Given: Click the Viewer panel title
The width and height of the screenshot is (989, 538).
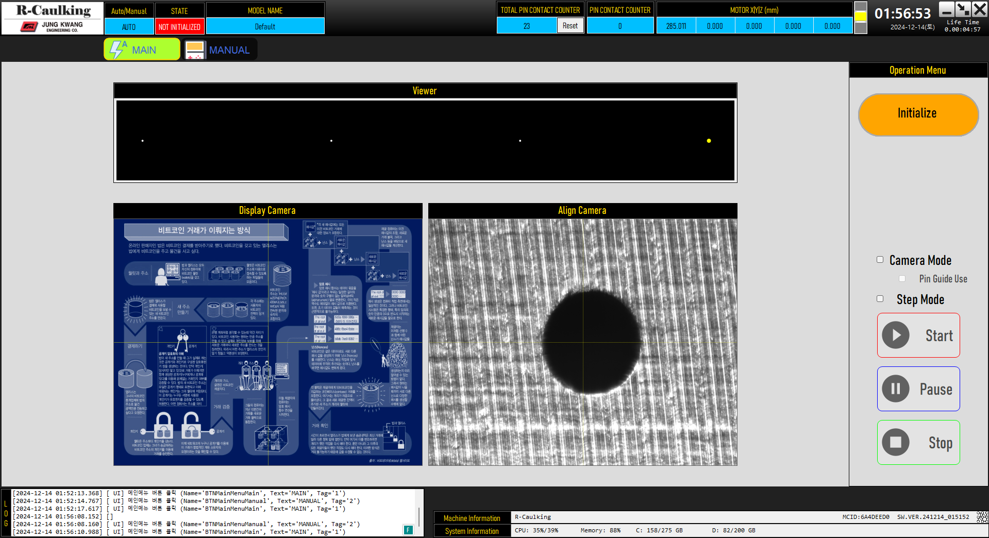Looking at the screenshot, I should (425, 91).
